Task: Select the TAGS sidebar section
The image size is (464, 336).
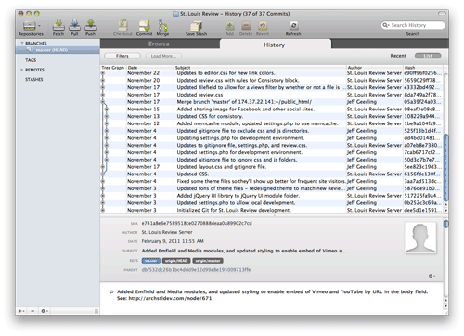Action: tap(31, 60)
